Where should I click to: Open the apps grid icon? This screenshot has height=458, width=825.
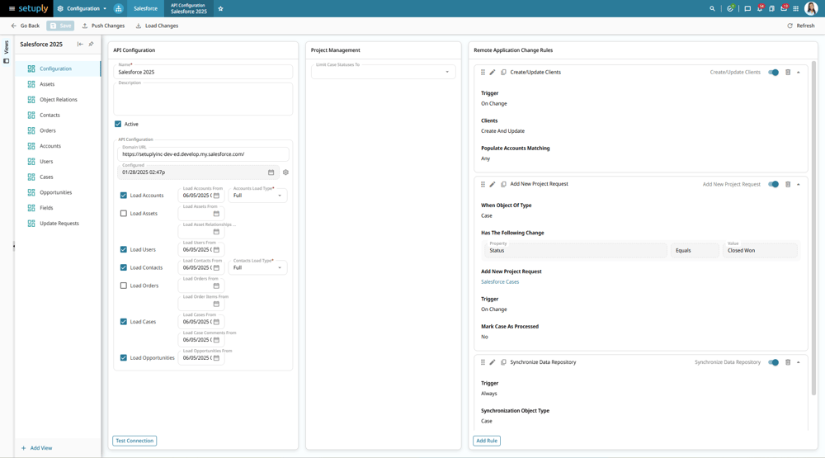click(x=795, y=8)
